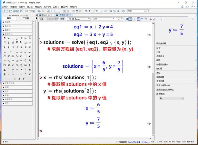The image size is (198, 145).
Task: Switch input mode to 数学
Action: tap(63, 19)
